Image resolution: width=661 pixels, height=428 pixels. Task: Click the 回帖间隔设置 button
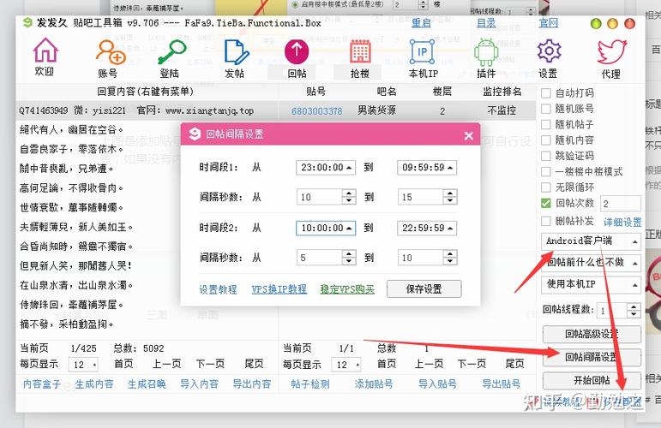[x=592, y=357]
